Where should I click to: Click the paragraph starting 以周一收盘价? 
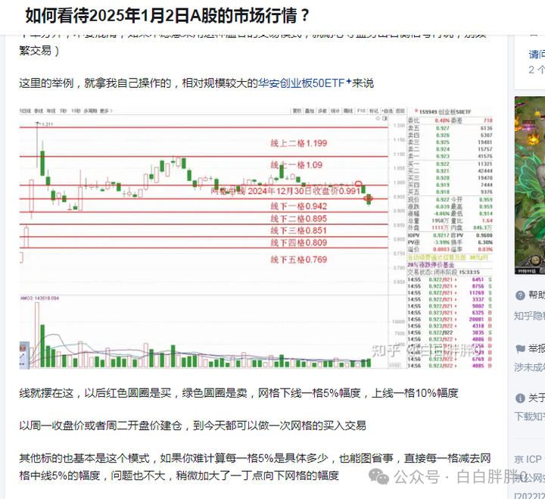click(x=192, y=426)
